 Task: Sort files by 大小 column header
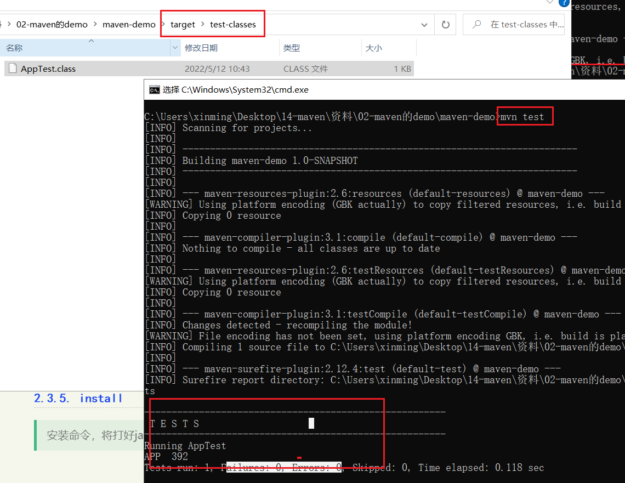[x=374, y=48]
